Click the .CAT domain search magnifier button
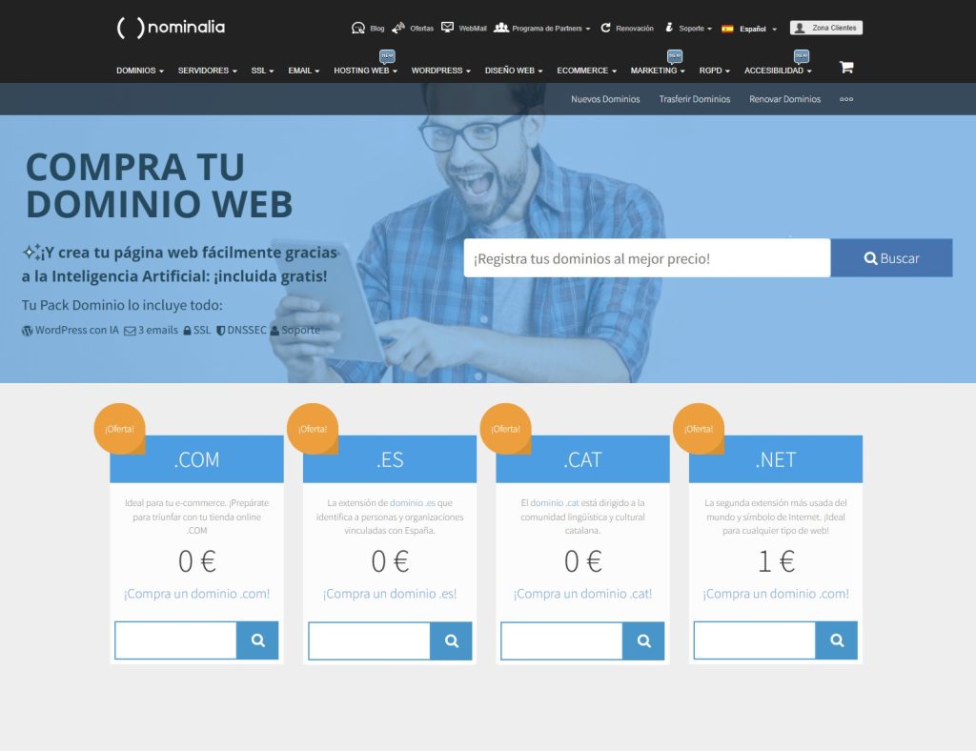This screenshot has width=976, height=751. coord(643,640)
